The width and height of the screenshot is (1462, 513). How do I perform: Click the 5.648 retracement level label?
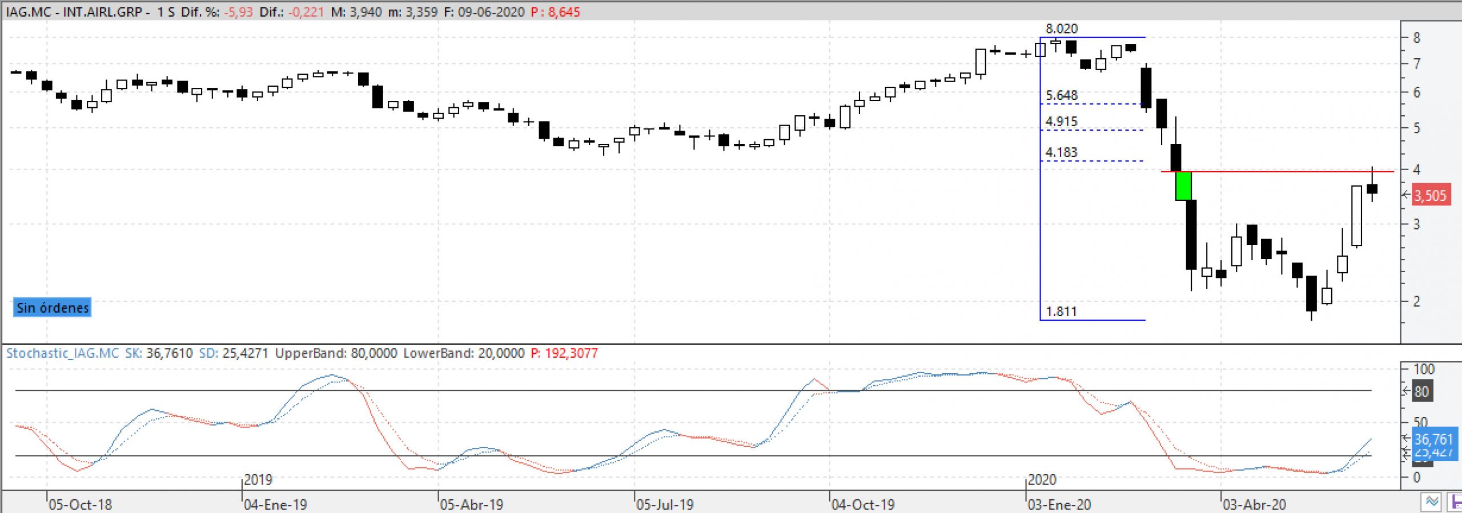click(1061, 95)
